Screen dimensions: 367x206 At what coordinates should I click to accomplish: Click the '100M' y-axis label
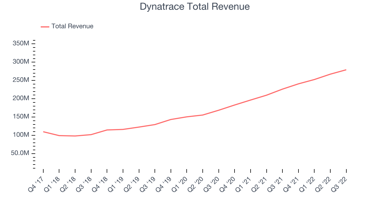(21, 135)
